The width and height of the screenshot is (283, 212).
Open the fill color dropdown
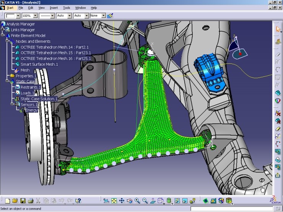tap(18, 16)
